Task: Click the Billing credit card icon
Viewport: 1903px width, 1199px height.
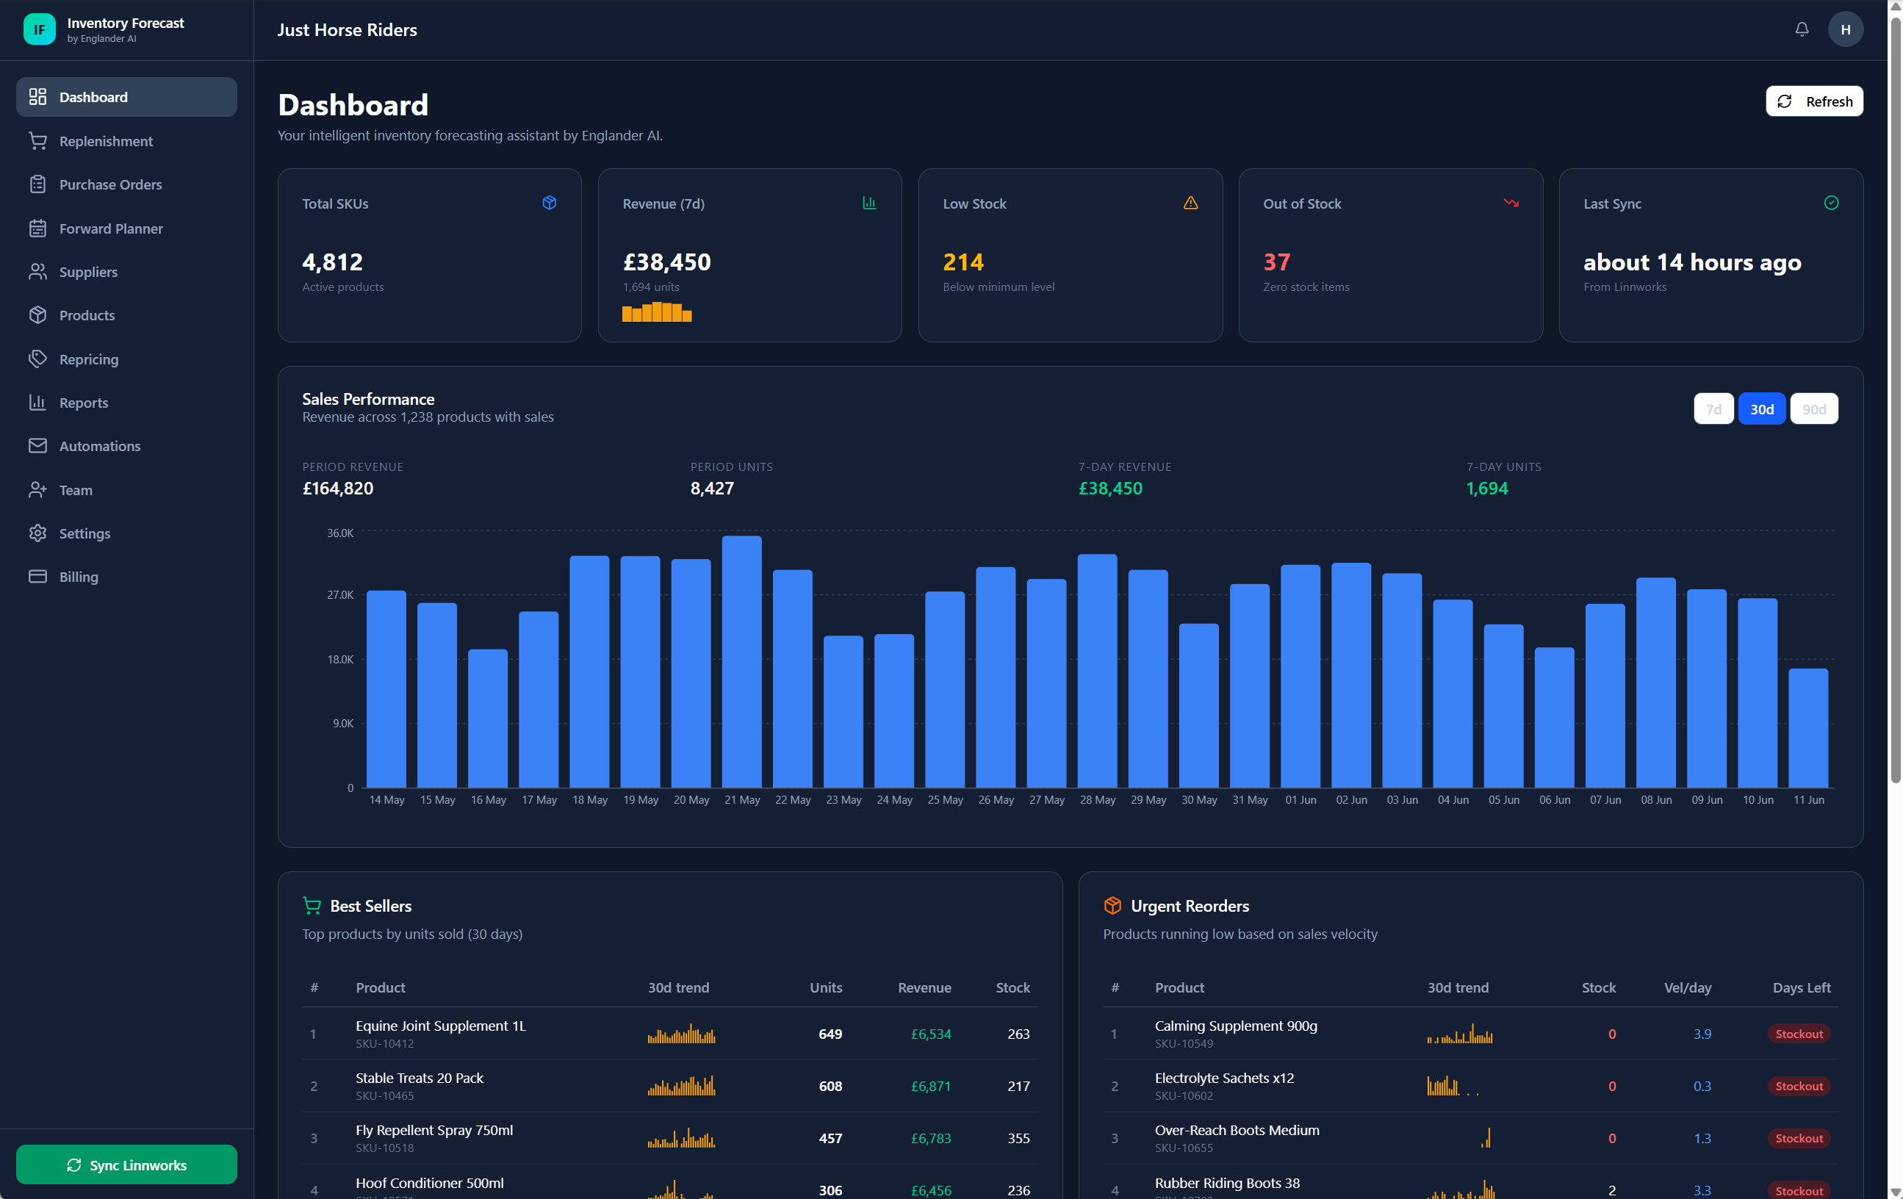Action: click(x=38, y=577)
